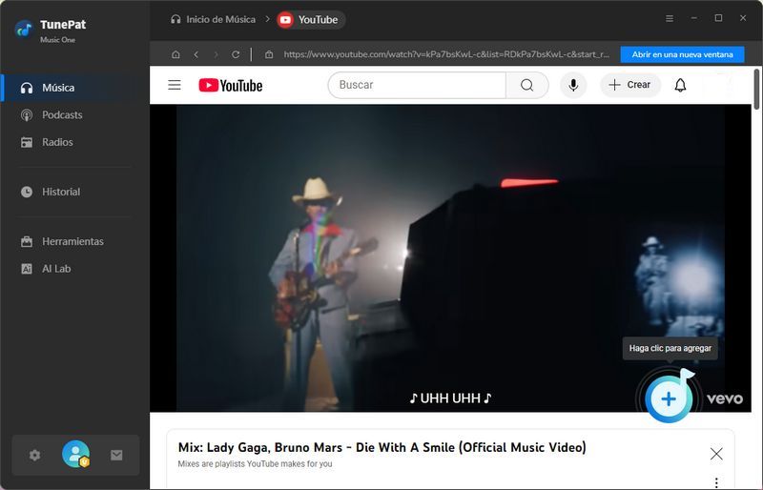
Task: Click the Crear button
Action: [x=629, y=85]
